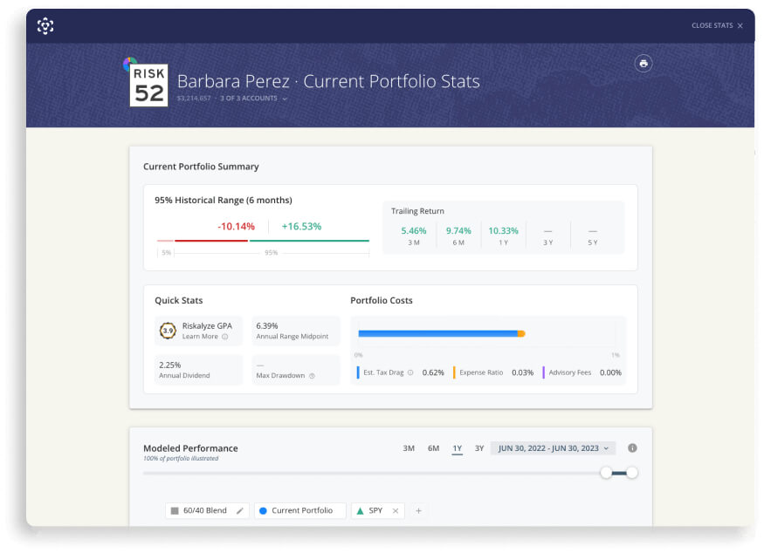
Task: Click the right handle of date range slider
Action: [632, 473]
